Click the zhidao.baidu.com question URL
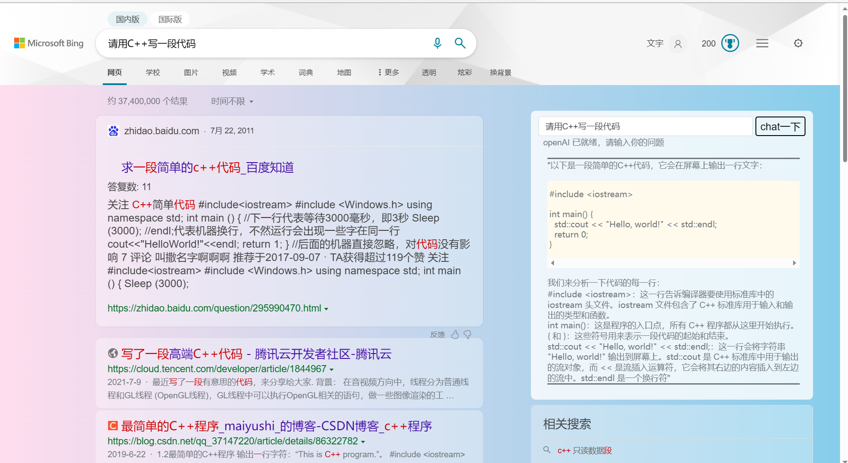Viewport: 848px width, 463px height. (x=214, y=308)
